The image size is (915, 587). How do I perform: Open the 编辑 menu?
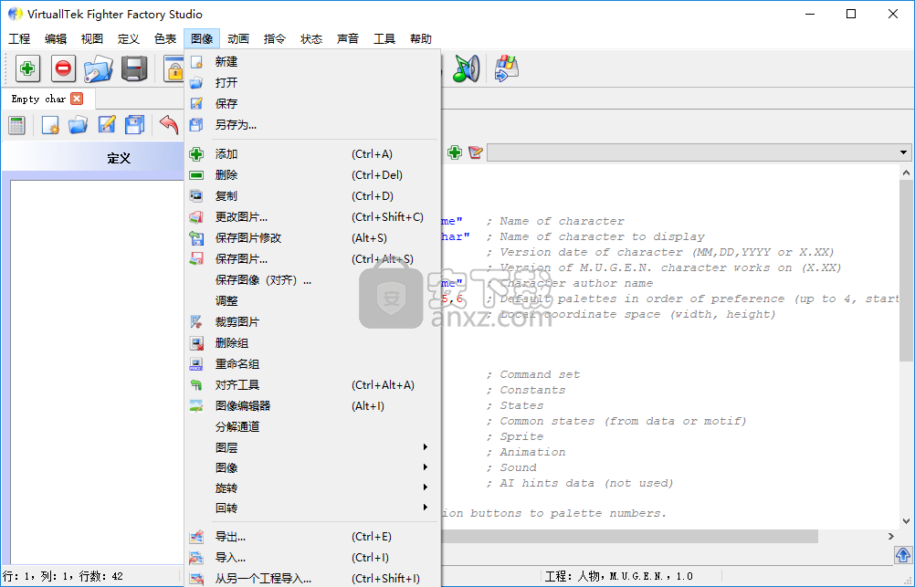coord(56,39)
